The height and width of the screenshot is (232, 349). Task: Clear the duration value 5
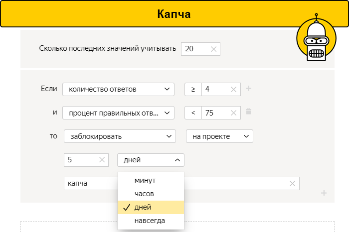pyautogui.click(x=102, y=160)
